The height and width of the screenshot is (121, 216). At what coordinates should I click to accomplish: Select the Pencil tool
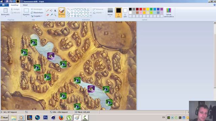point(48,10)
